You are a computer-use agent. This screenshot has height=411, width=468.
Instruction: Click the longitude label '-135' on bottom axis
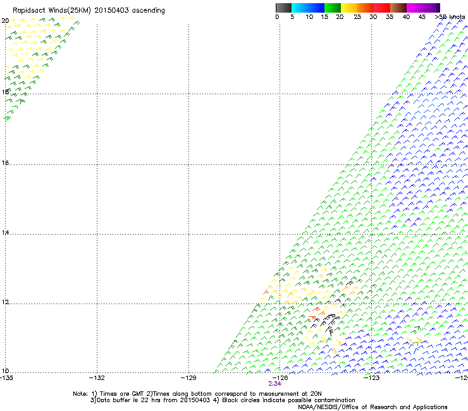6,378
